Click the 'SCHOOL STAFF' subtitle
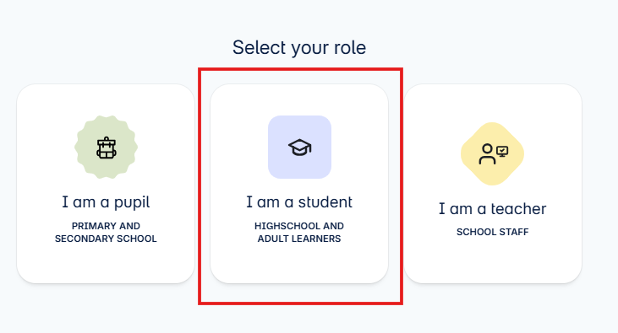 493,232
